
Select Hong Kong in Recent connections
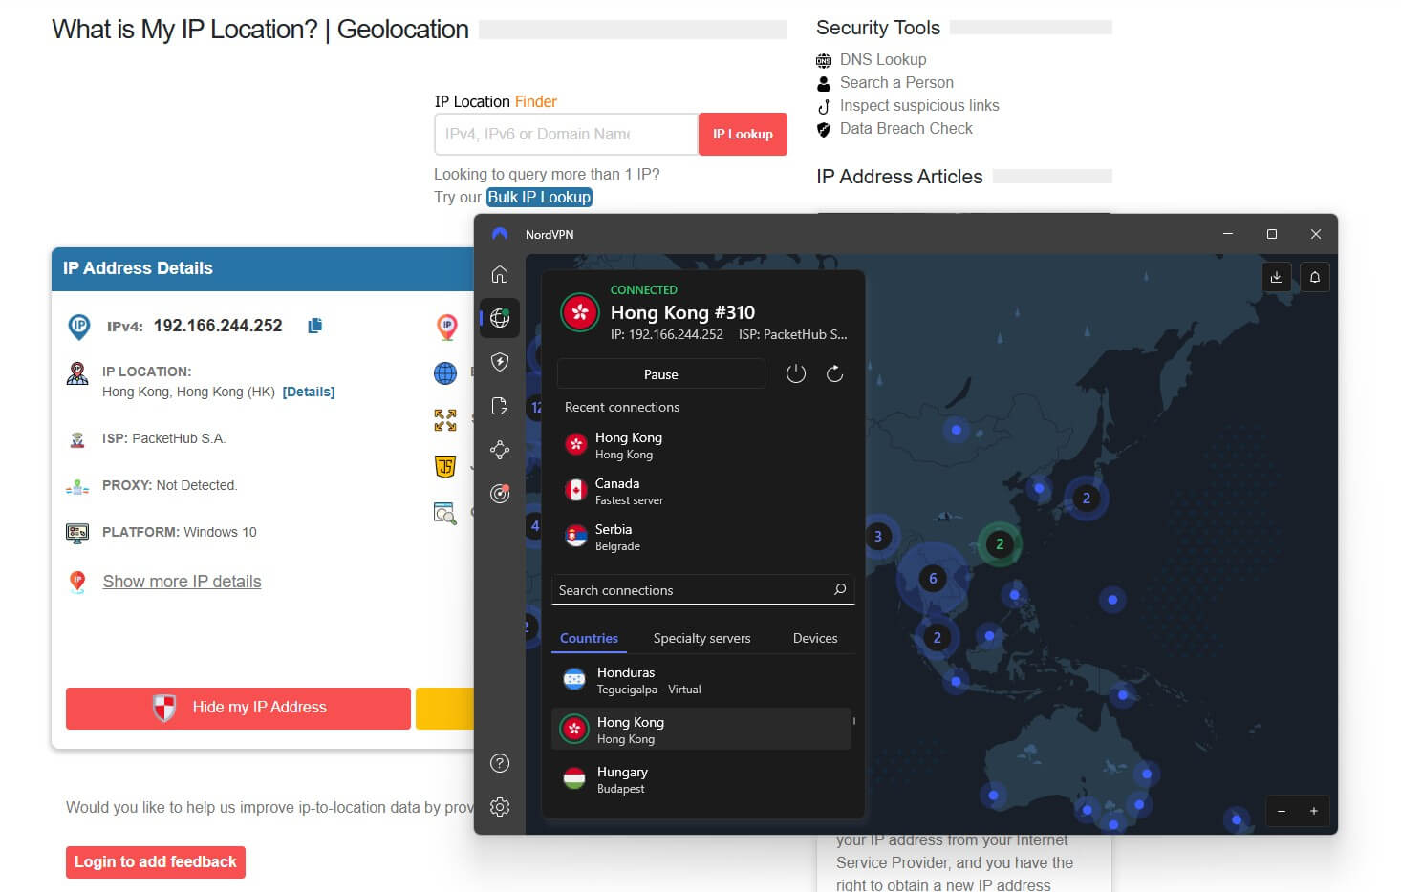pyautogui.click(x=702, y=444)
